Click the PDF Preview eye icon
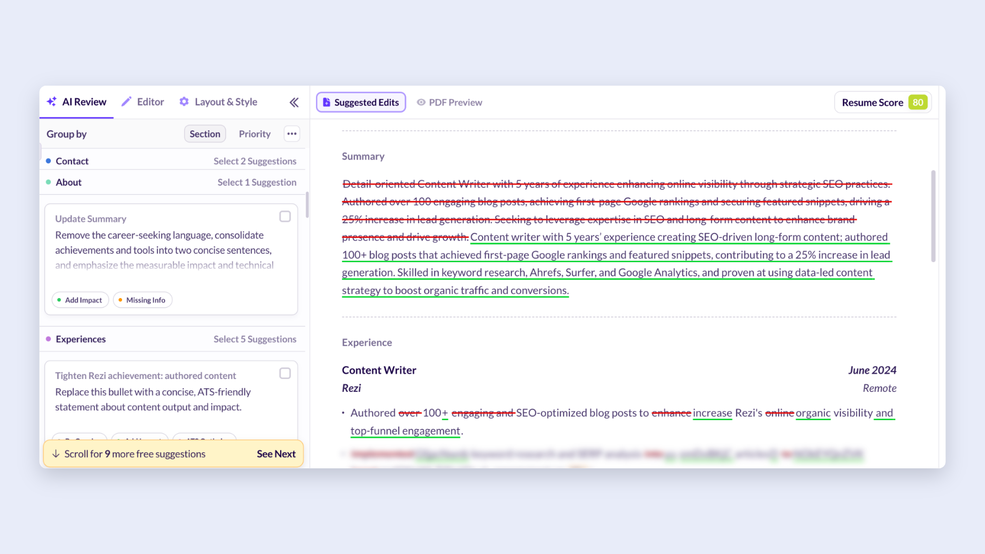 click(x=421, y=103)
